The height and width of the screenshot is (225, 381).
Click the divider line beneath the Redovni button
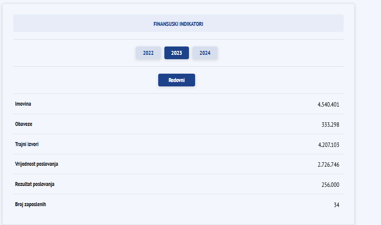(x=178, y=93)
